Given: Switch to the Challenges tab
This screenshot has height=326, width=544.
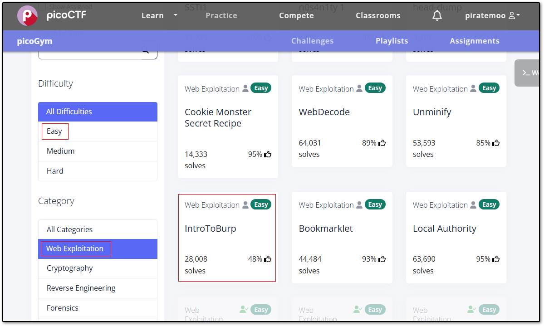Looking at the screenshot, I should (312, 41).
